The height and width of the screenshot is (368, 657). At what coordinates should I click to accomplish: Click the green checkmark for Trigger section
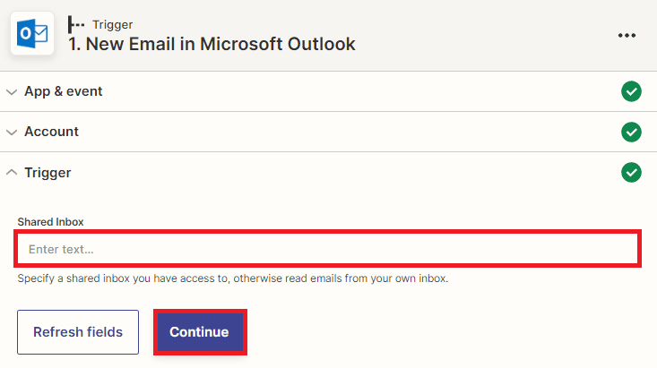[x=632, y=172]
